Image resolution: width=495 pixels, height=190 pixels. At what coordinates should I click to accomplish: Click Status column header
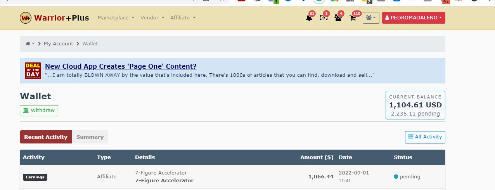[x=403, y=157]
